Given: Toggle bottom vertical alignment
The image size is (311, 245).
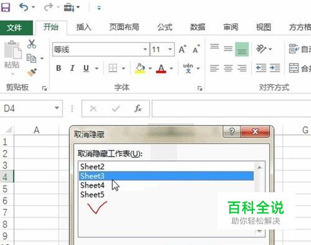Looking at the screenshot, I should click(x=242, y=50).
